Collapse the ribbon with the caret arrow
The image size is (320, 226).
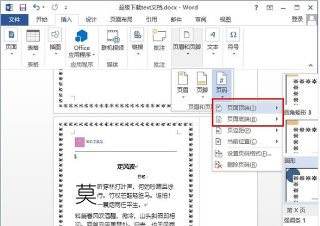click(x=311, y=65)
